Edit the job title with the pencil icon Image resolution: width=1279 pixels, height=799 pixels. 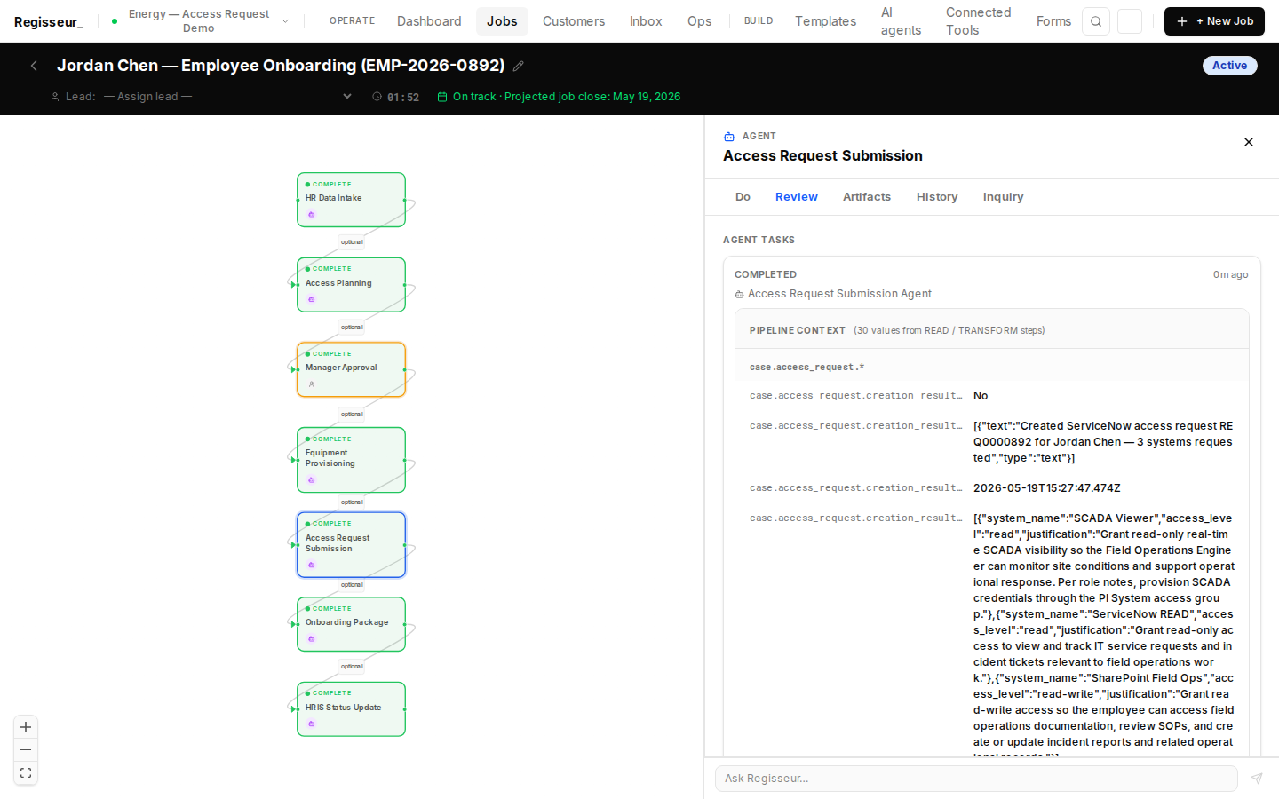click(x=519, y=66)
